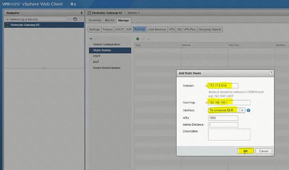This screenshot has height=170, width=289.
Task: Open Route Redistribution settings
Action: click(106, 68)
